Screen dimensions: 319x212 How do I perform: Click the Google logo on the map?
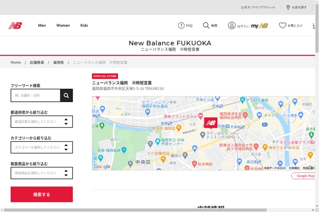(x=102, y=166)
